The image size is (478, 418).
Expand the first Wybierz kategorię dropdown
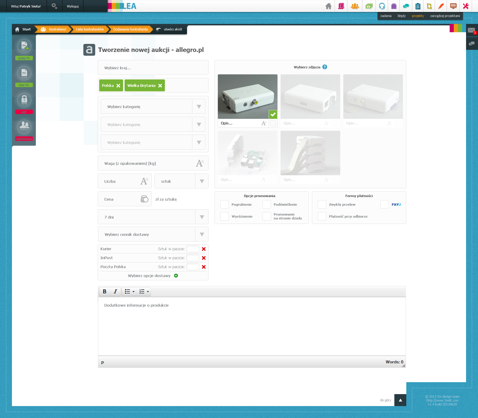coord(199,107)
